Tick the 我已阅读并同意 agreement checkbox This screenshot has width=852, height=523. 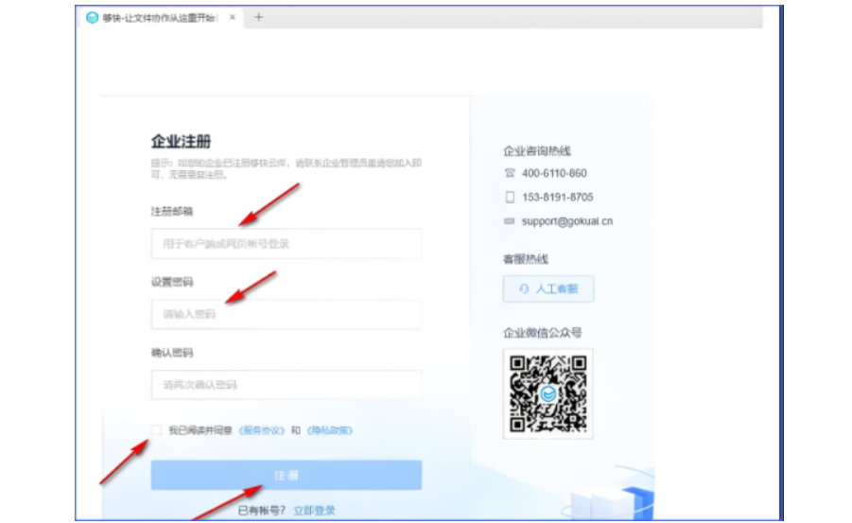(x=156, y=430)
